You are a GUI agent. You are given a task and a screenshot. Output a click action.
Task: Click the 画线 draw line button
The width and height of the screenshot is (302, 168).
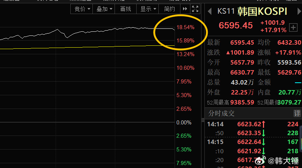pyautogui.click(x=126, y=9)
